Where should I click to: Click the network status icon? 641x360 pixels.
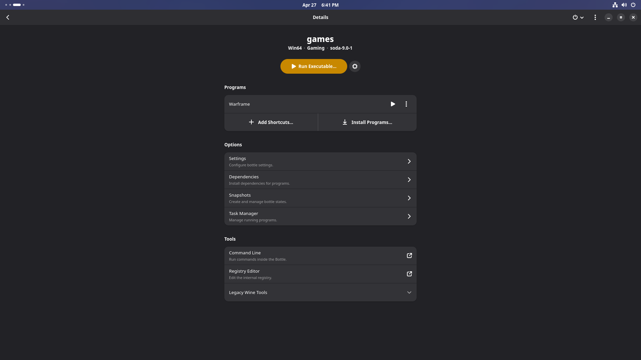pos(615,5)
